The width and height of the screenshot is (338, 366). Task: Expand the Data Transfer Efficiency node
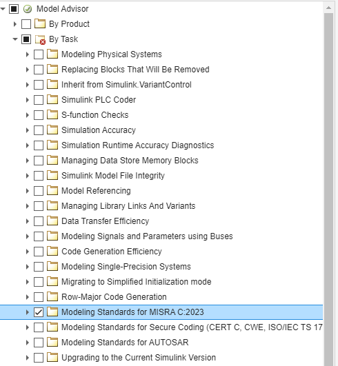click(x=28, y=221)
